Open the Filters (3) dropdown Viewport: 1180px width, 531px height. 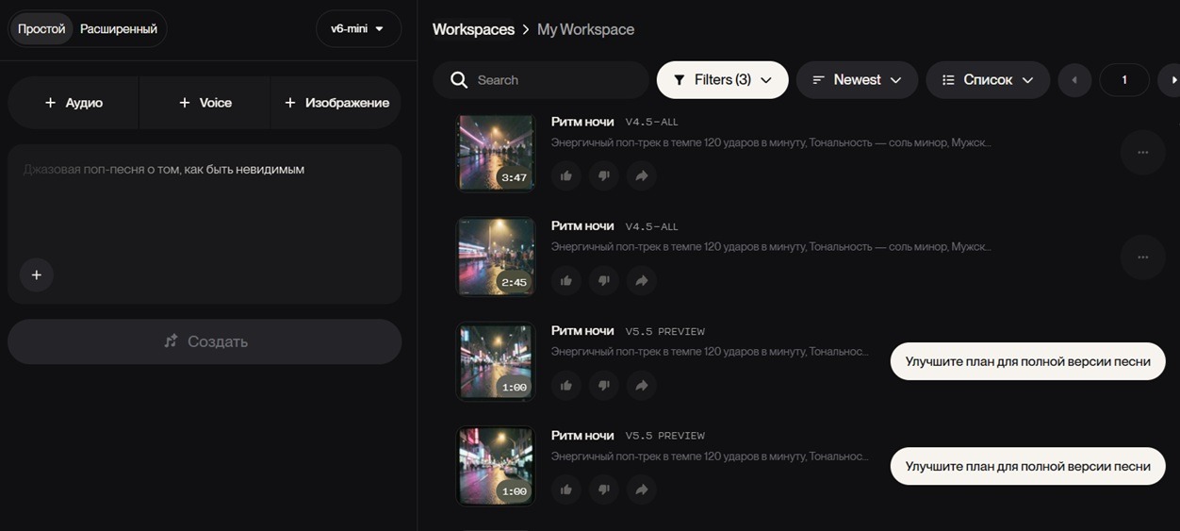tap(723, 80)
